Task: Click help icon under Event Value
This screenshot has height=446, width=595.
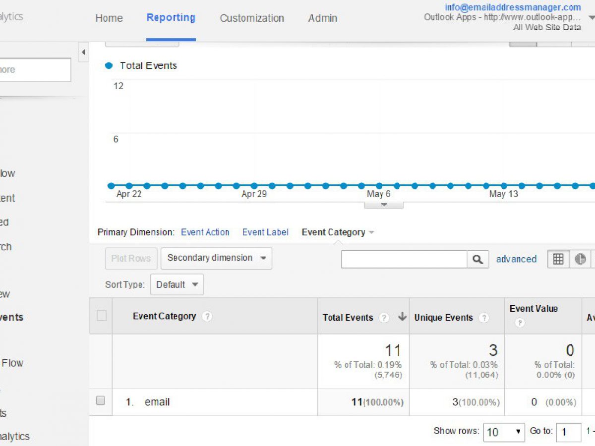Action: (x=519, y=323)
